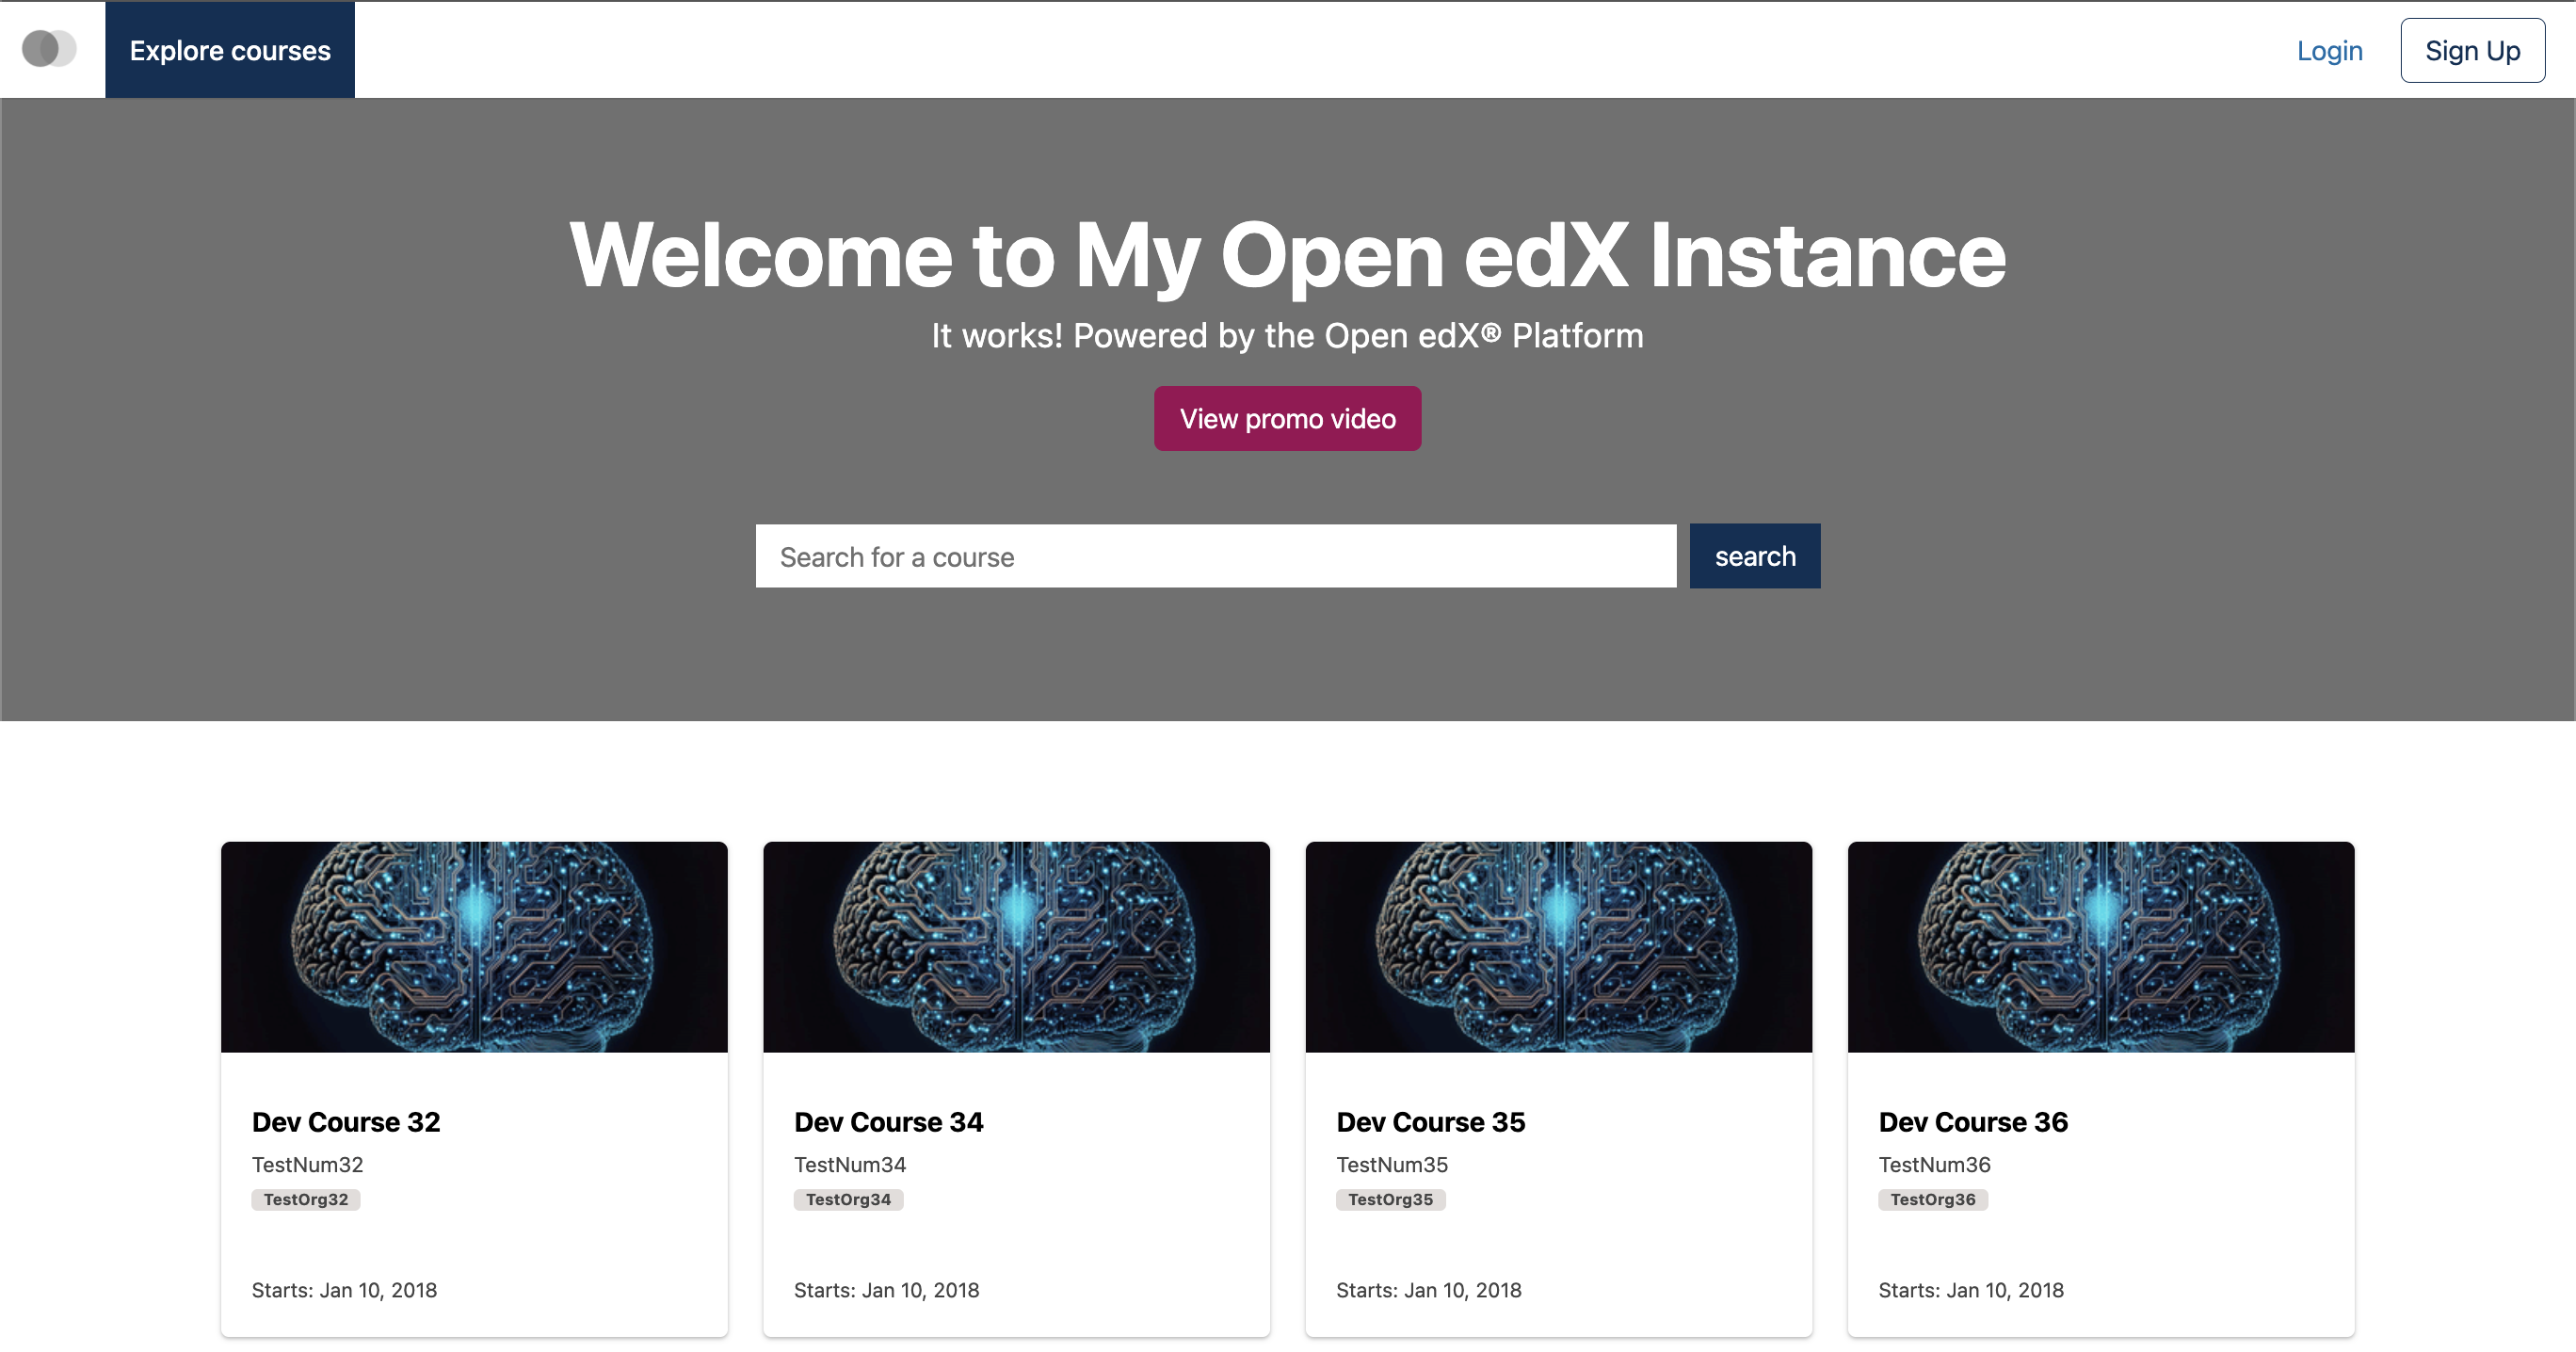Open Dev Course 35 brain thumbnail
The height and width of the screenshot is (1352, 2576).
pos(1558,947)
